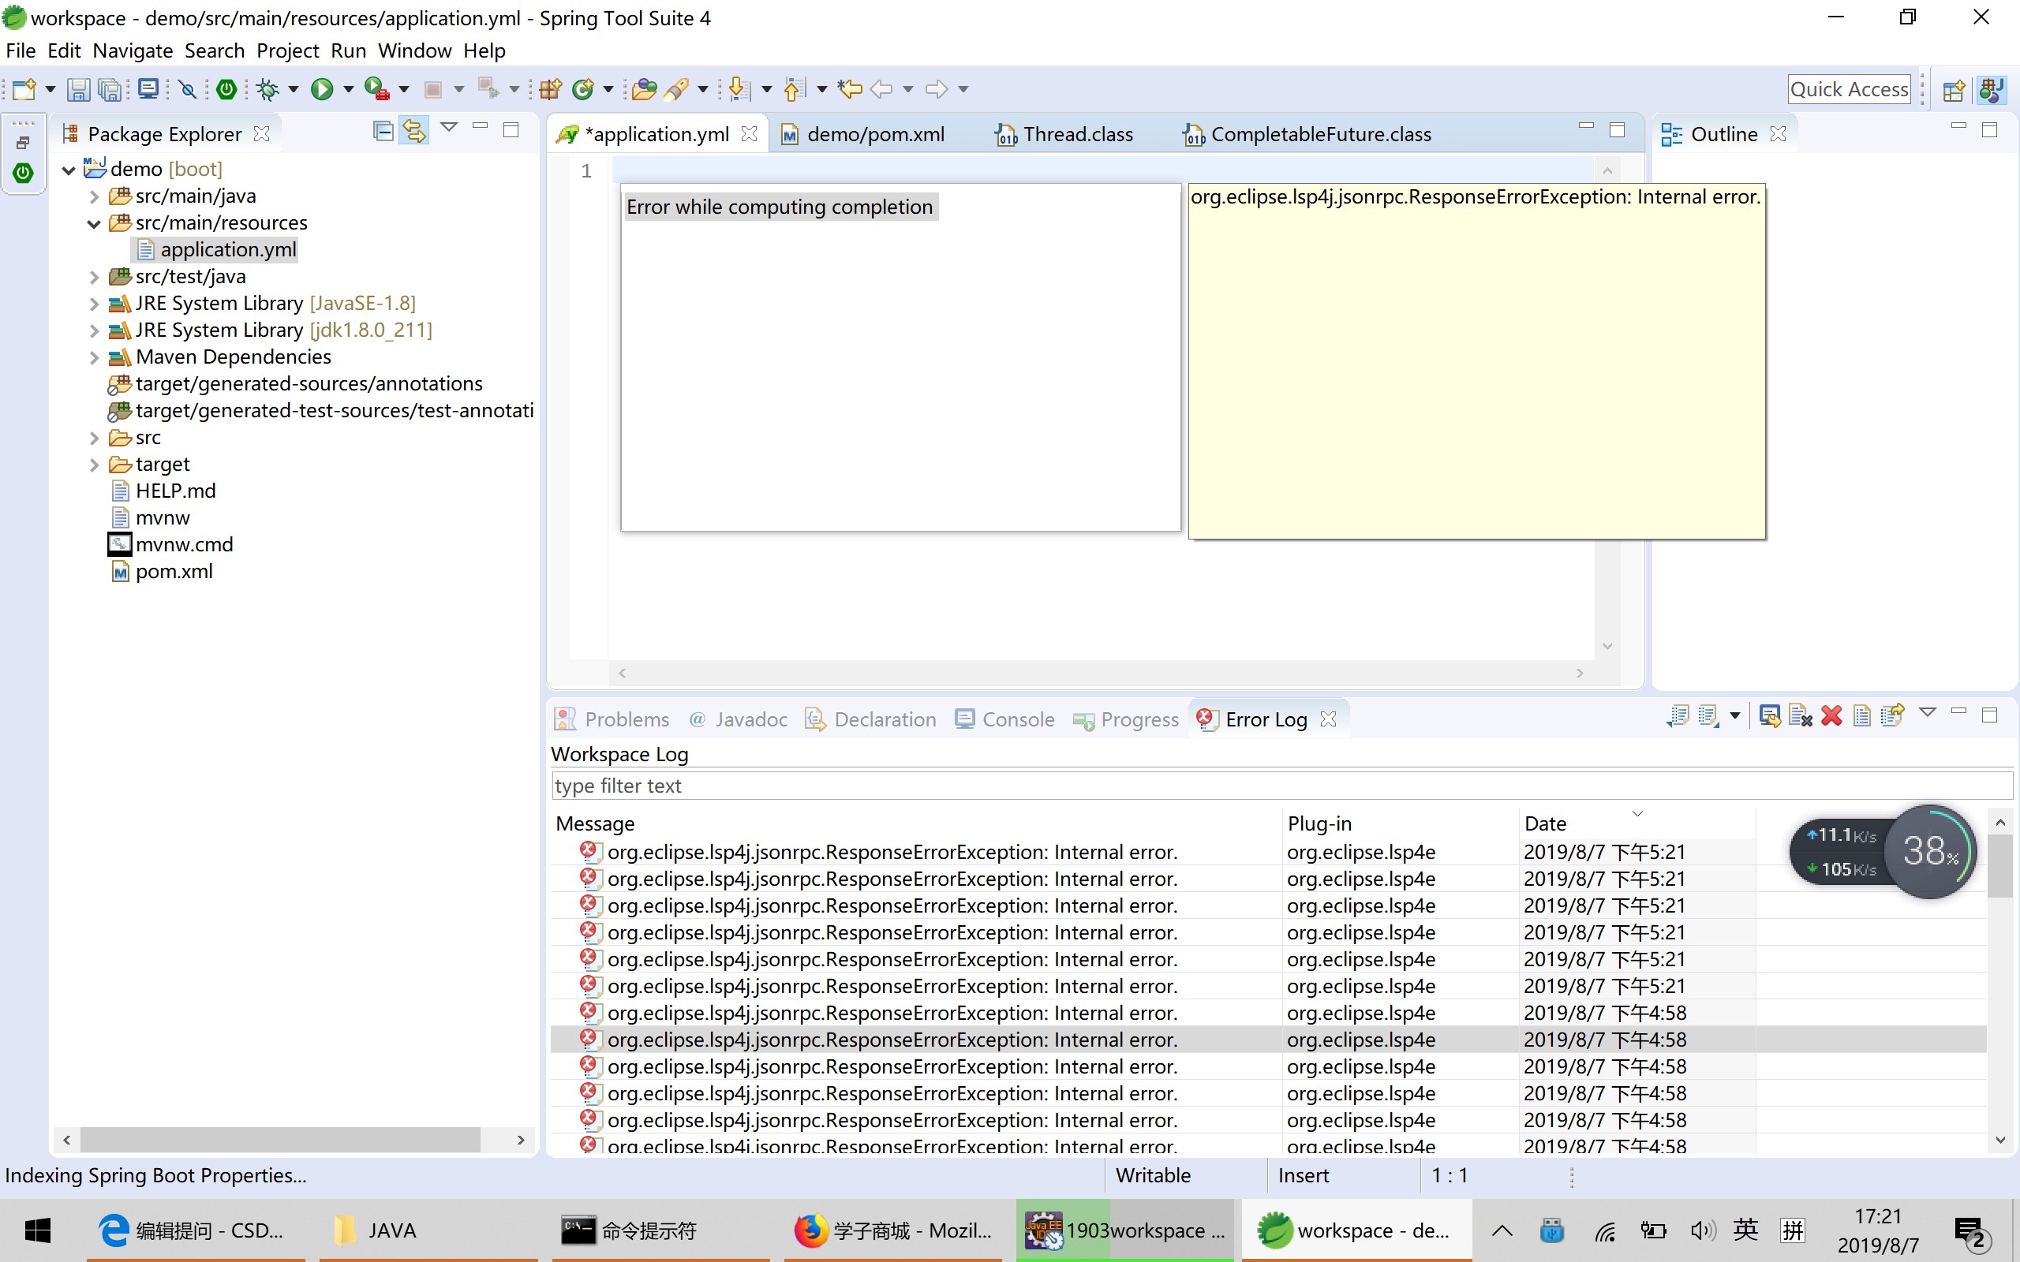Expand the target folder
Image resolution: width=2020 pixels, height=1262 pixels.
[95, 465]
